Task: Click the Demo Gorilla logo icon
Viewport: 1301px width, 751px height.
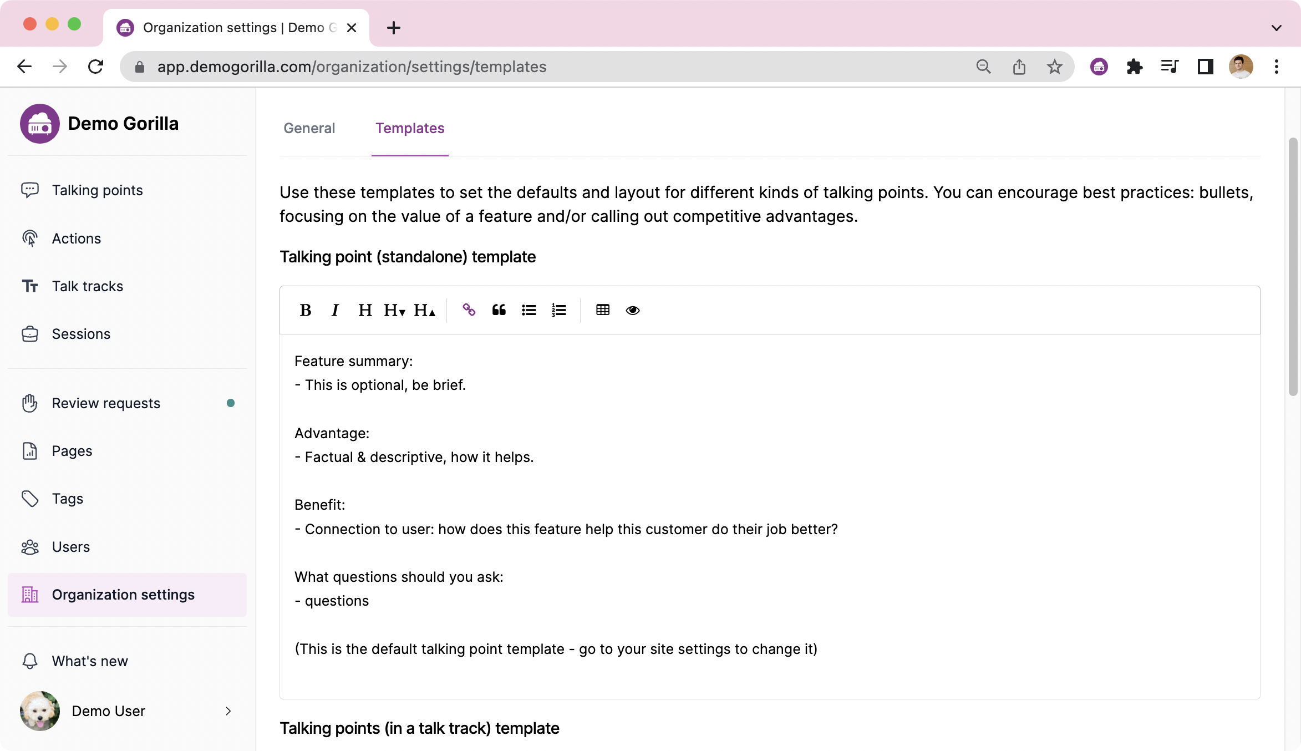Action: click(40, 124)
